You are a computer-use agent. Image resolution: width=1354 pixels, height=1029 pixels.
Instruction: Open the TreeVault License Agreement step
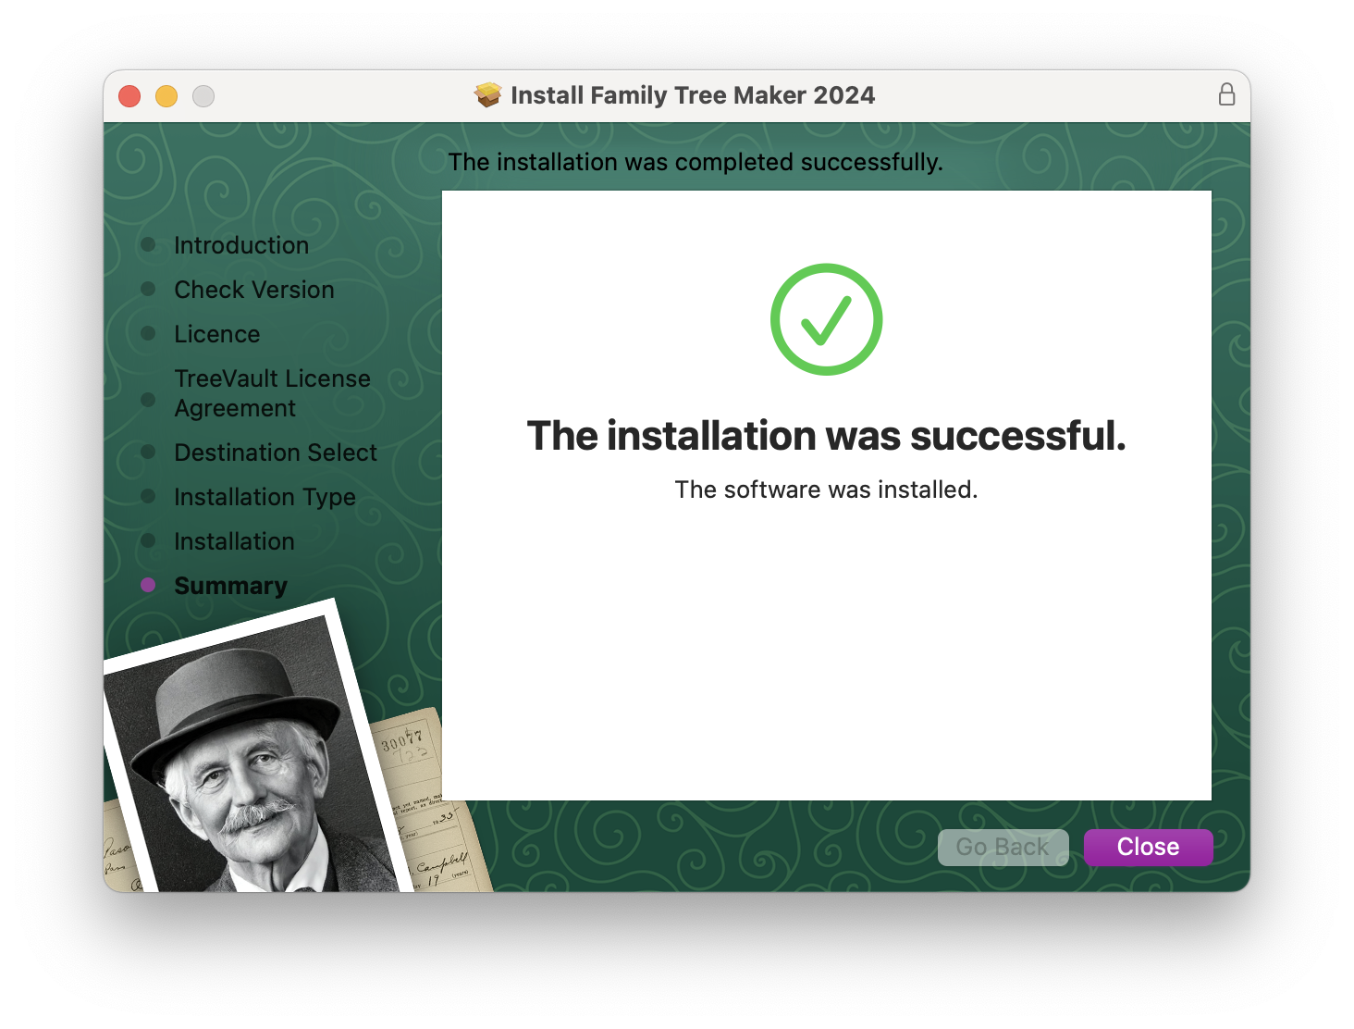[x=272, y=393]
